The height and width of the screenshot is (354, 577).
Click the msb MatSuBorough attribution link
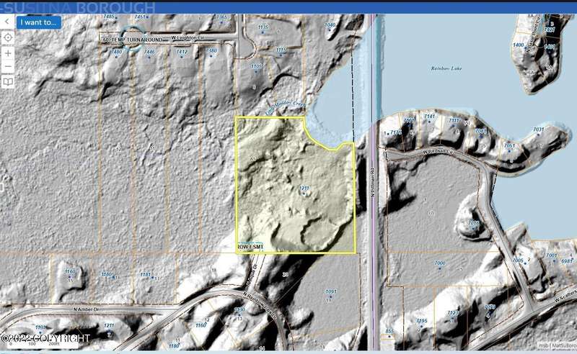coord(559,346)
